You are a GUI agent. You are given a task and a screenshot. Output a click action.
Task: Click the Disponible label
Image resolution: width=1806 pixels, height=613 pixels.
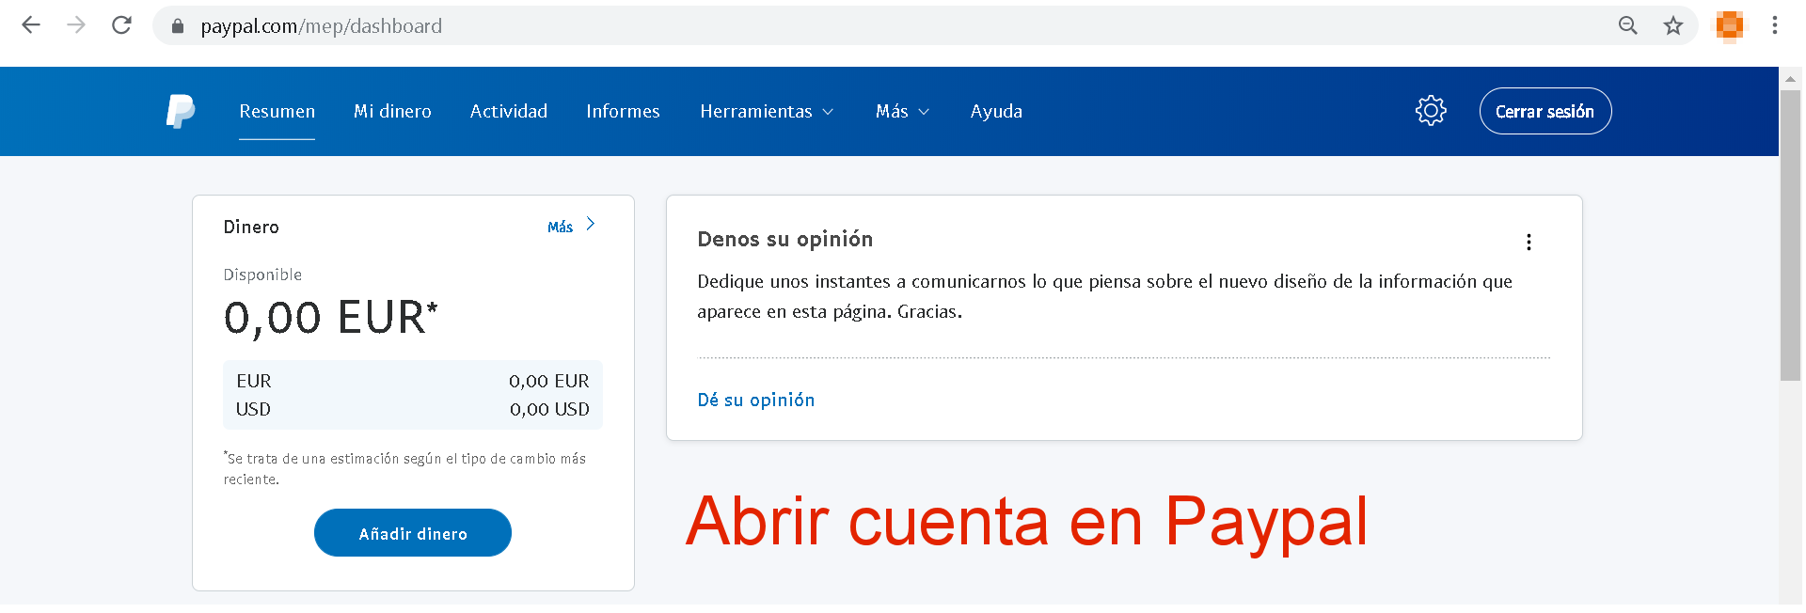pyautogui.click(x=262, y=275)
